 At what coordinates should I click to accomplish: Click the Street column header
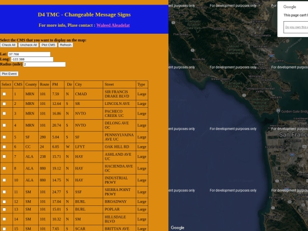[119, 84]
